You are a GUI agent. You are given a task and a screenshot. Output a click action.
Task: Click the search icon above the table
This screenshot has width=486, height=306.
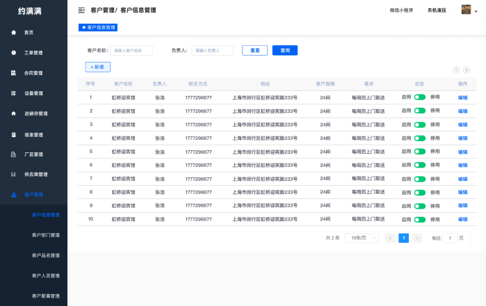point(457,70)
